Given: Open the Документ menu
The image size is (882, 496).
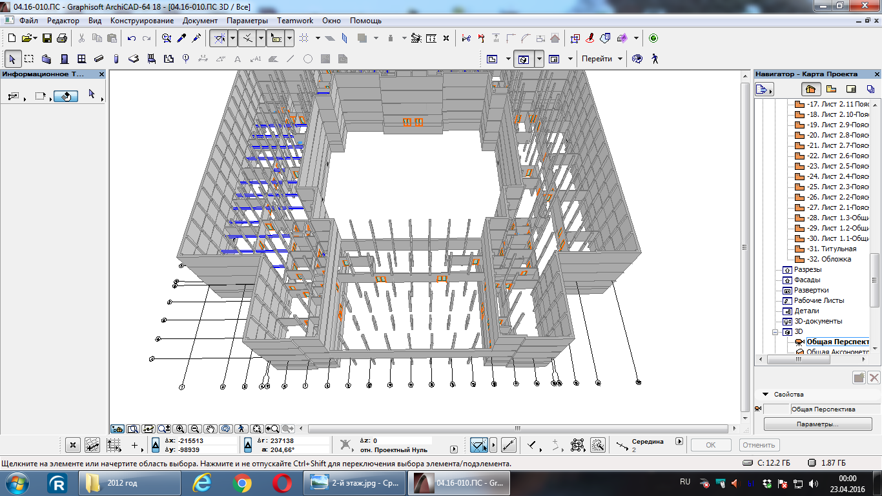Looking at the screenshot, I should pos(200,21).
